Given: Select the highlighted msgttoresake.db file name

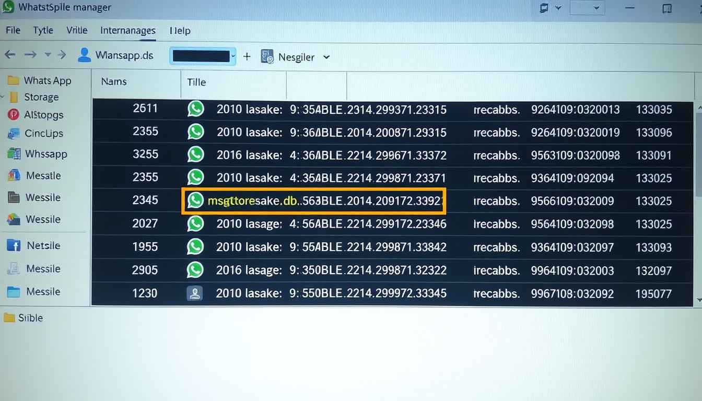Looking at the screenshot, I should tap(254, 200).
